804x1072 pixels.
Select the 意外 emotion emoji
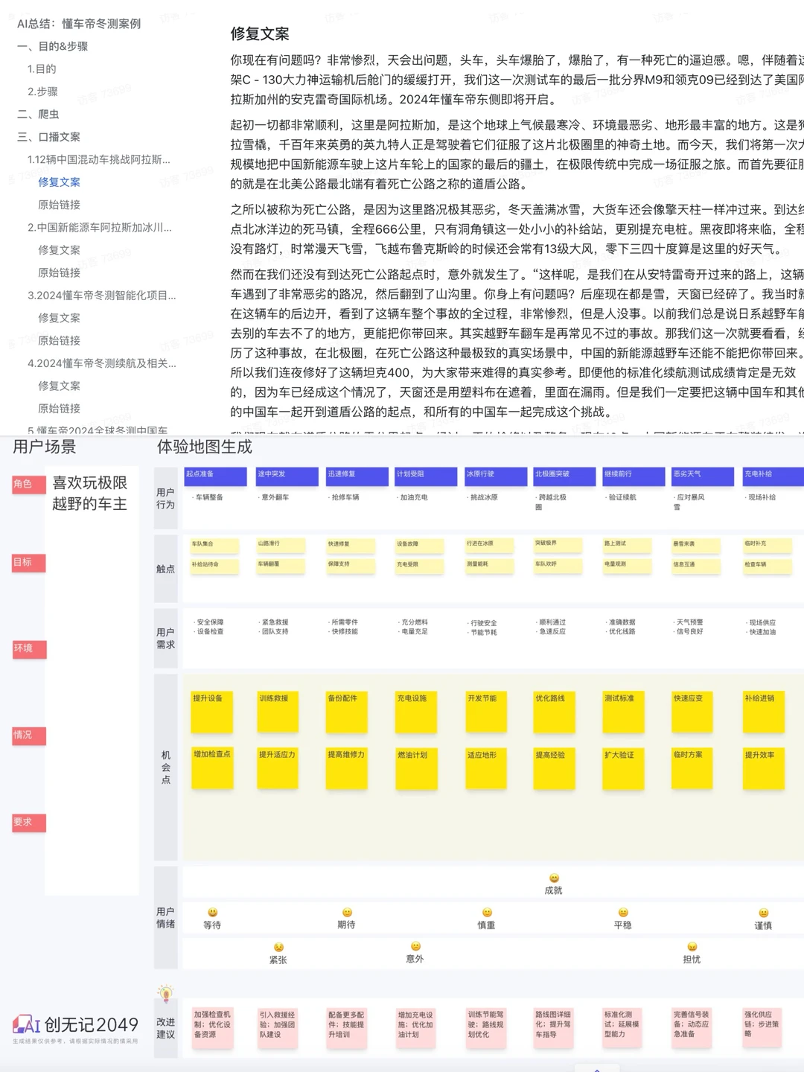[415, 947]
